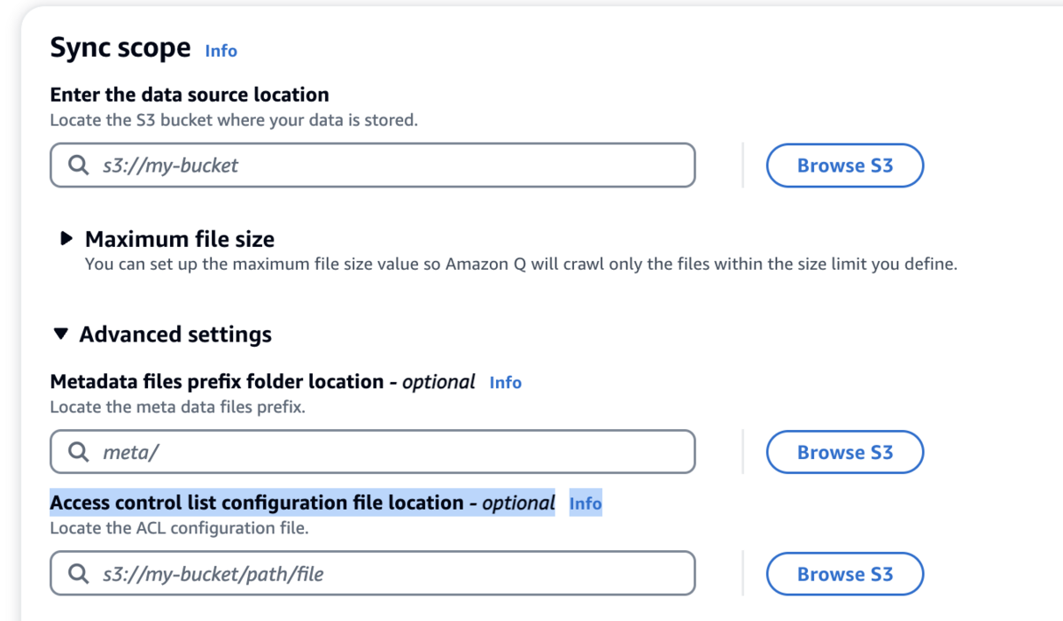This screenshot has width=1063, height=621.
Task: Click the Advanced settings heading text
Action: coord(175,334)
